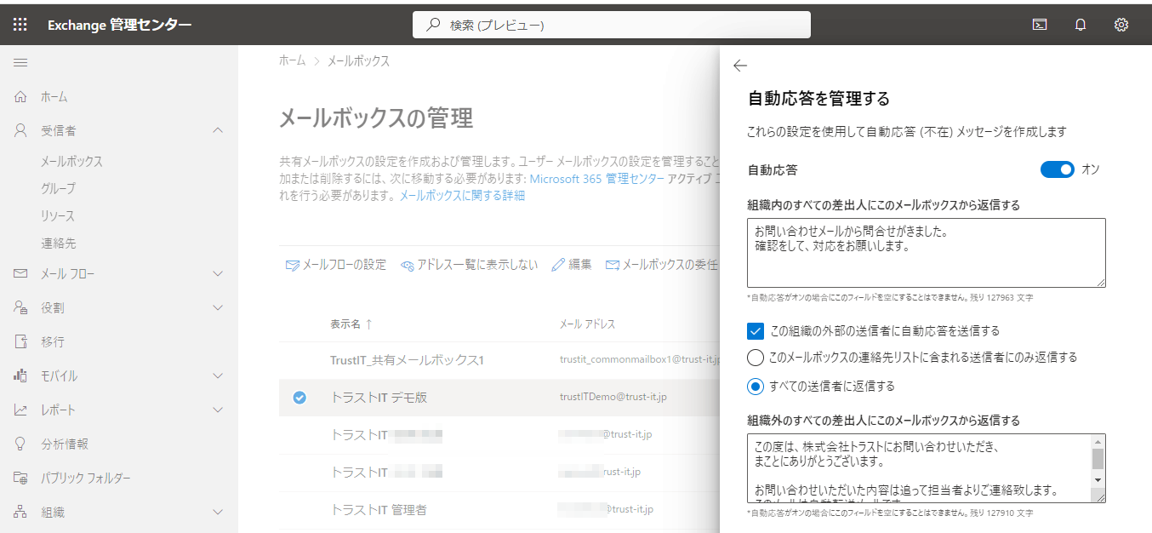Image resolution: width=1152 pixels, height=533 pixels.
Task: Click the メールフローの設定 toolbar icon
Action: (x=293, y=265)
